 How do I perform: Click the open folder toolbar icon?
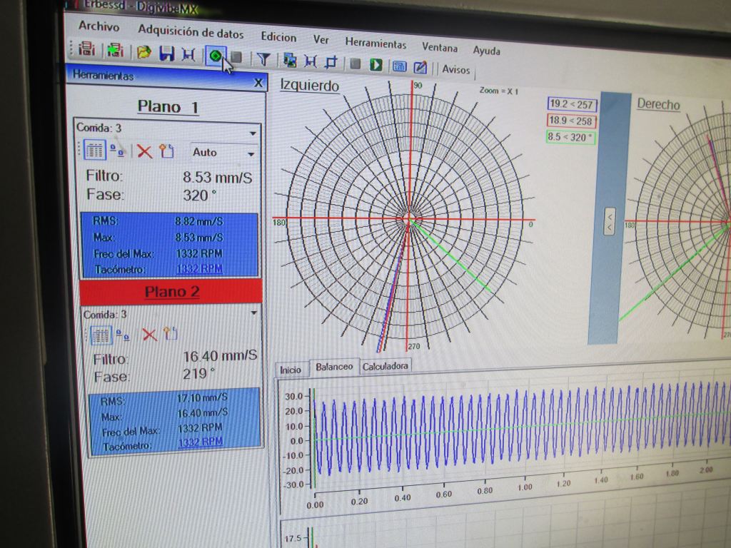coord(144,52)
